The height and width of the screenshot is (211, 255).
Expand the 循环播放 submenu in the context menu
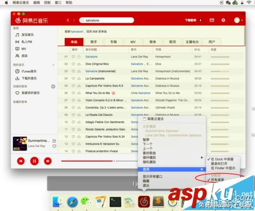(x=172, y=157)
